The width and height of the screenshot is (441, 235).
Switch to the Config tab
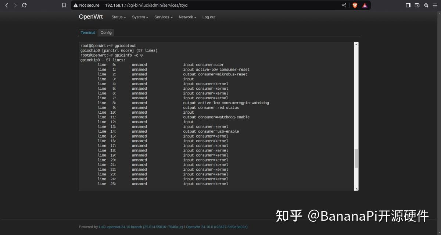pos(106,32)
